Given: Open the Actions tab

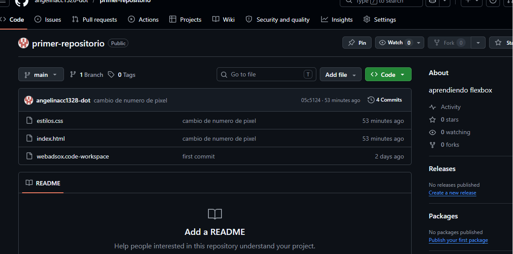Looking at the screenshot, I should 143,20.
